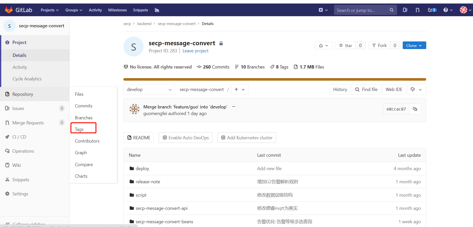Click the Leave project link

point(195,51)
